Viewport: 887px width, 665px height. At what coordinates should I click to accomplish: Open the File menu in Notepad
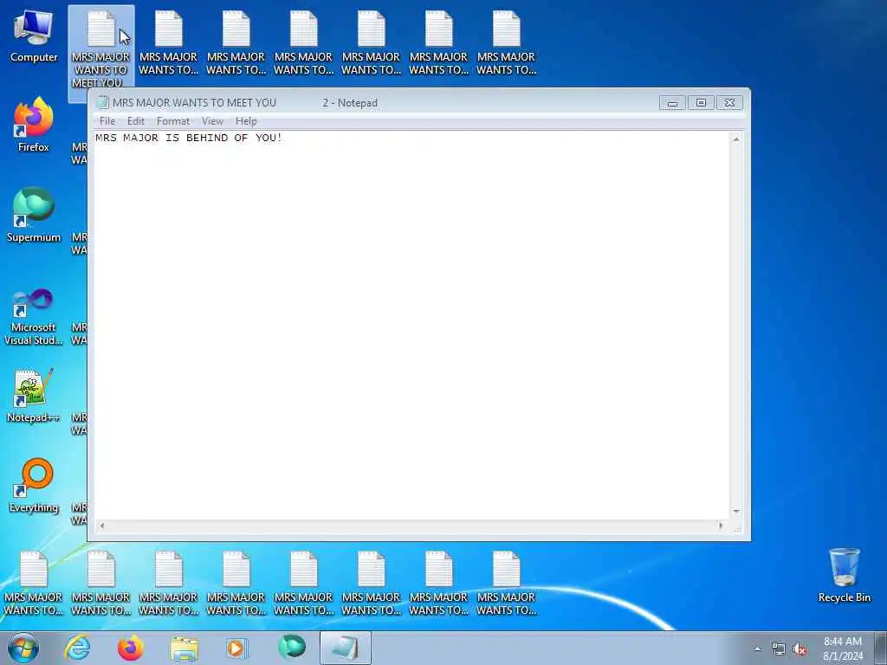(x=107, y=121)
